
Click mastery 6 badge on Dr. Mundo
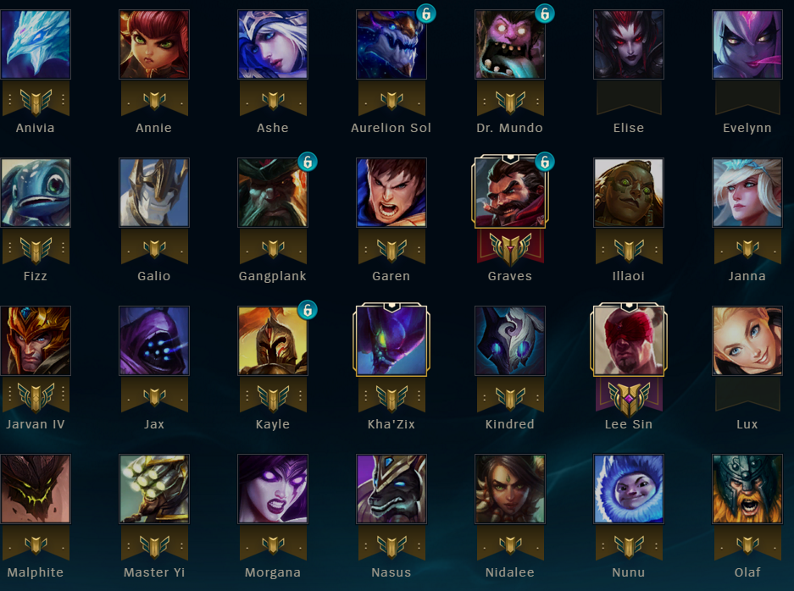(x=544, y=14)
